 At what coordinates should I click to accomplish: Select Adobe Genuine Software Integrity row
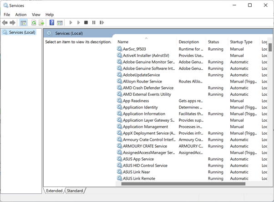click(x=192, y=68)
